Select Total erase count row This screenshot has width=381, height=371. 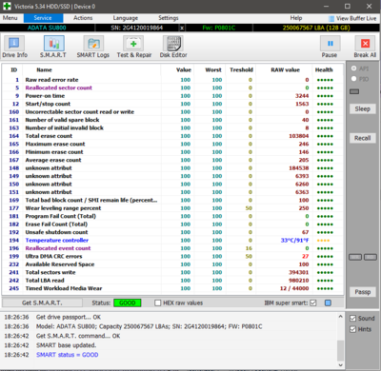[172, 136]
